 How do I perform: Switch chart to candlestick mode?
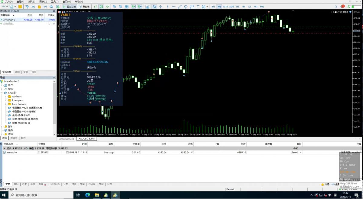(101, 6)
